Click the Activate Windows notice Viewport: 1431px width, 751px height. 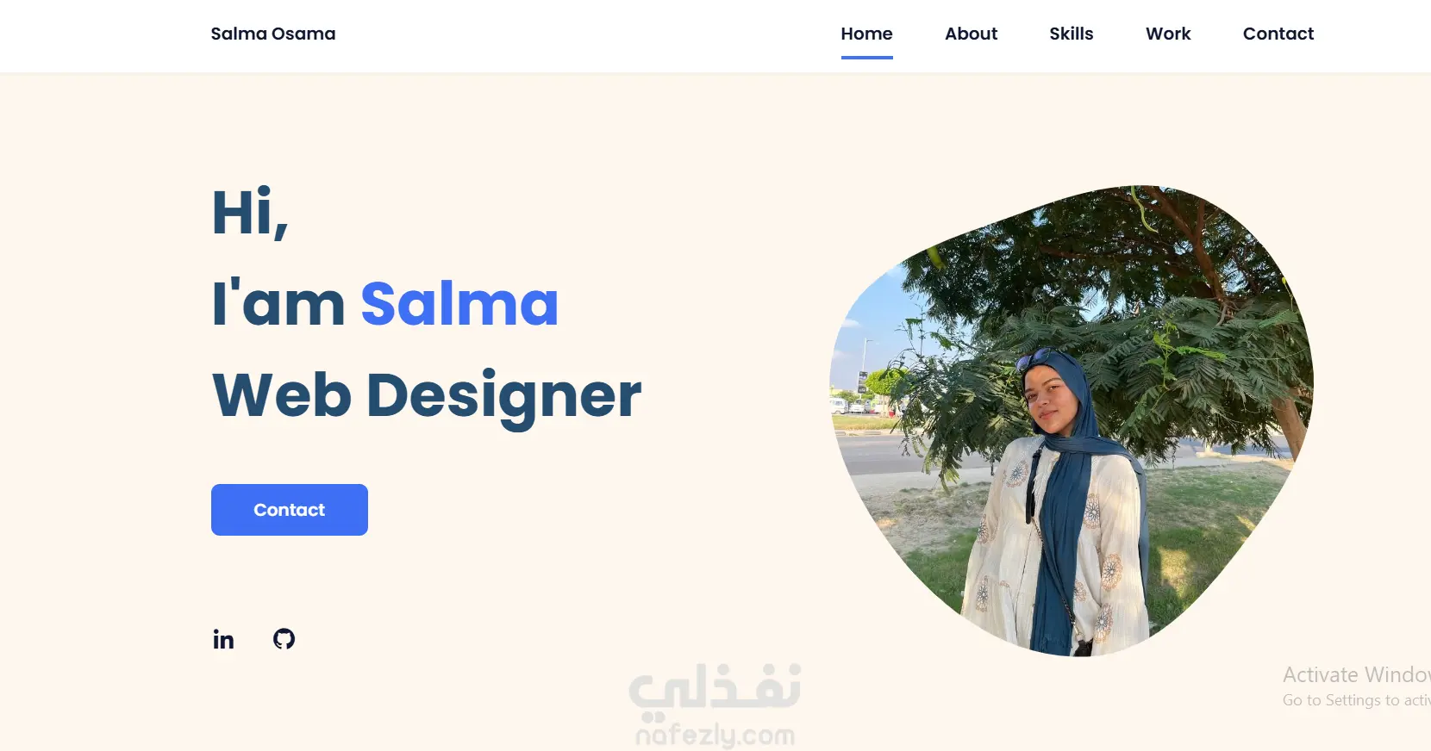click(x=1357, y=674)
